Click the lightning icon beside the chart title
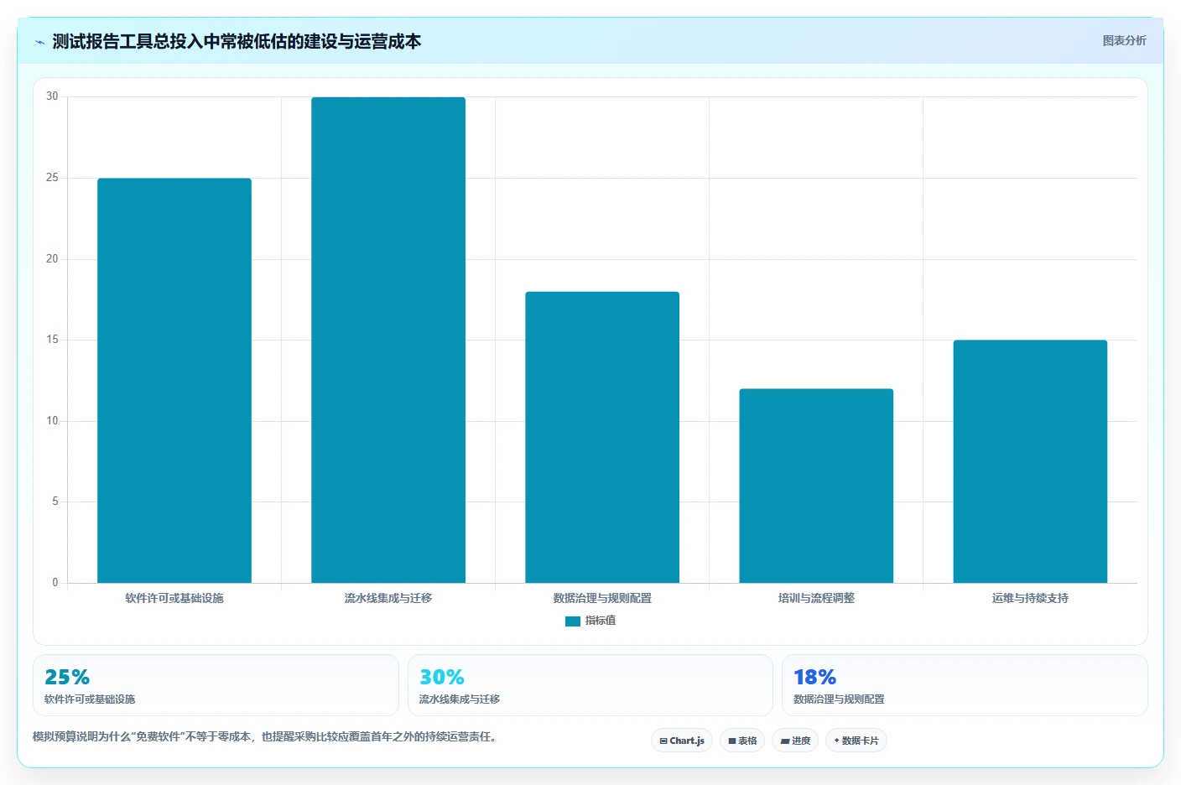The image size is (1181, 785). click(39, 42)
